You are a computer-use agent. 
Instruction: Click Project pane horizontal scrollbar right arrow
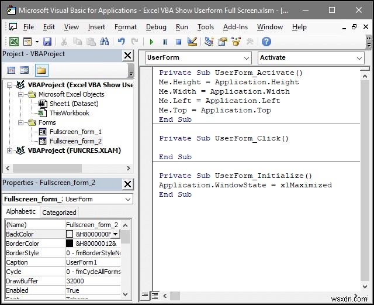tap(129, 168)
